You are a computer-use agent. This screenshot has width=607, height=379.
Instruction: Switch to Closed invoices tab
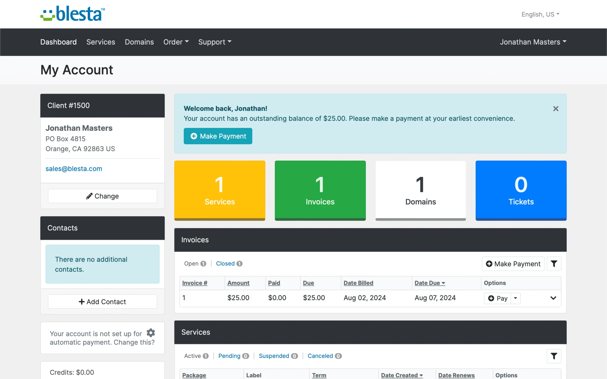229,264
